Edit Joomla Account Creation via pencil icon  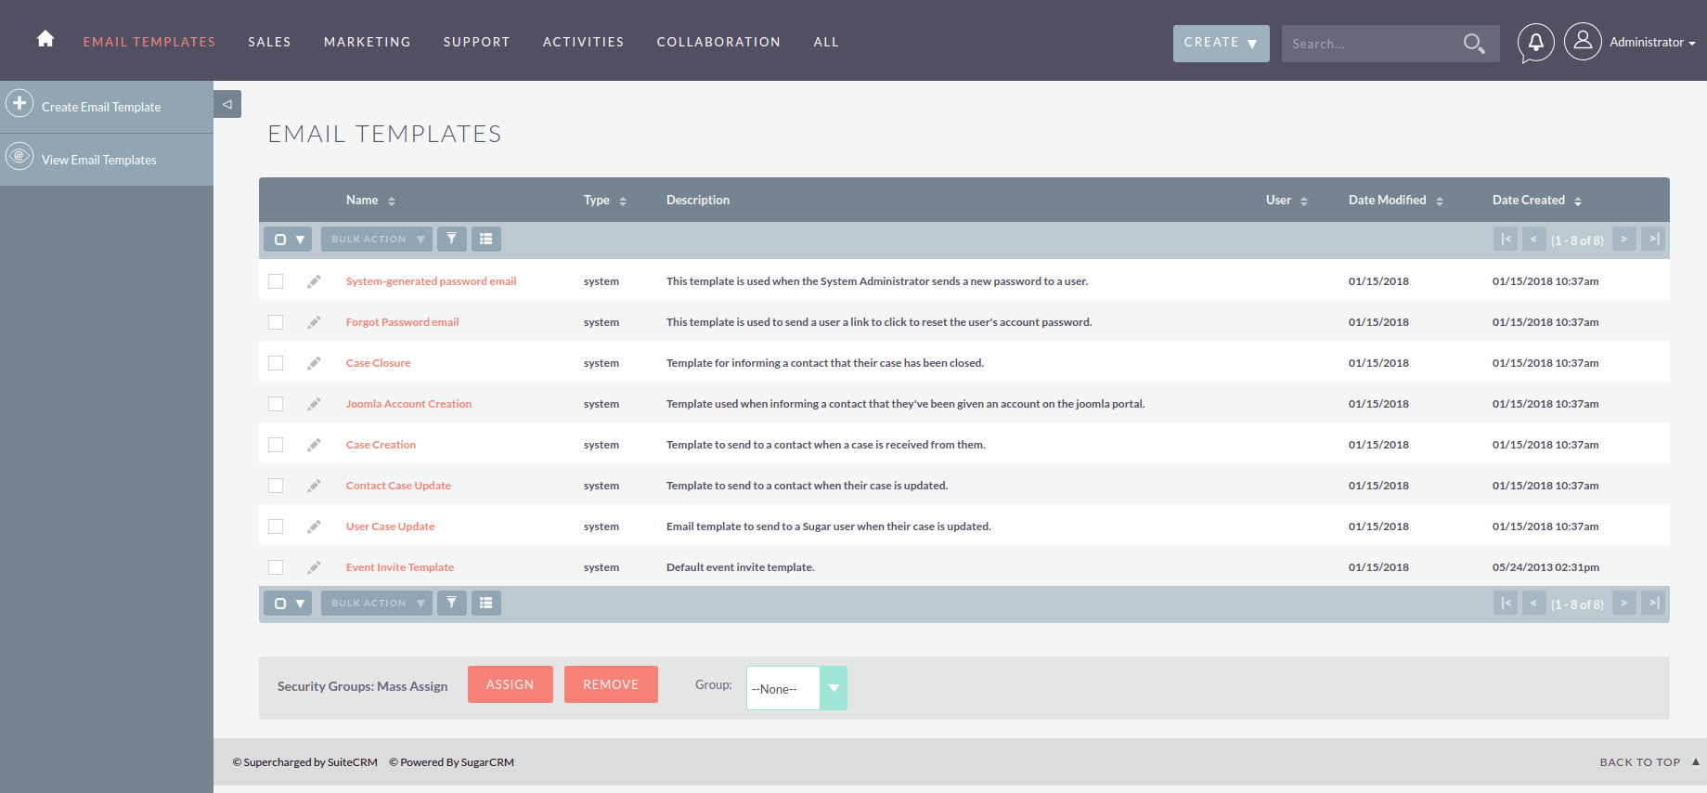pyautogui.click(x=315, y=404)
